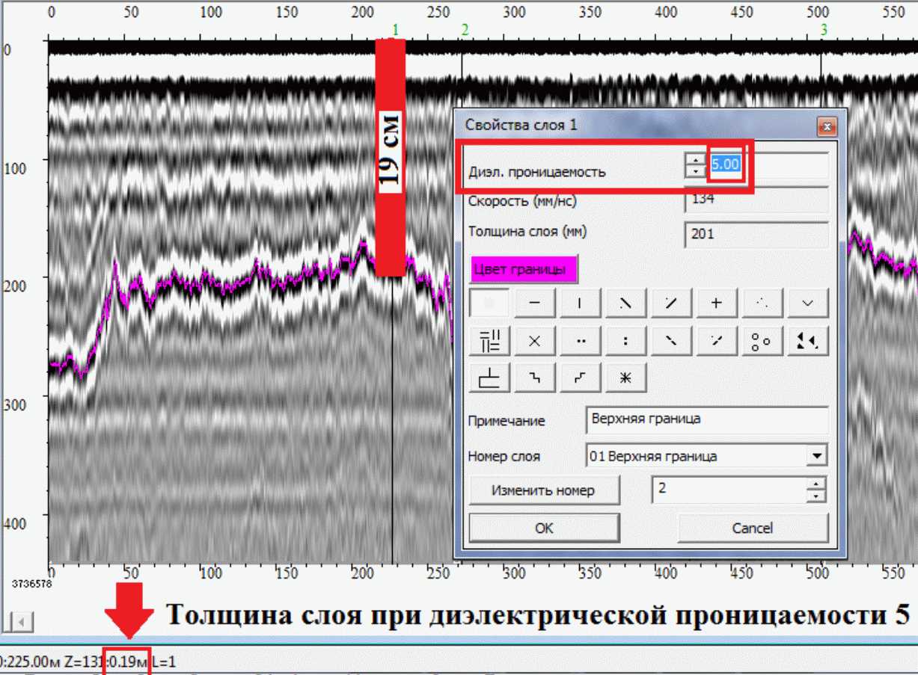Select the blank empty pattern button
The width and height of the screenshot is (918, 675).
click(489, 303)
